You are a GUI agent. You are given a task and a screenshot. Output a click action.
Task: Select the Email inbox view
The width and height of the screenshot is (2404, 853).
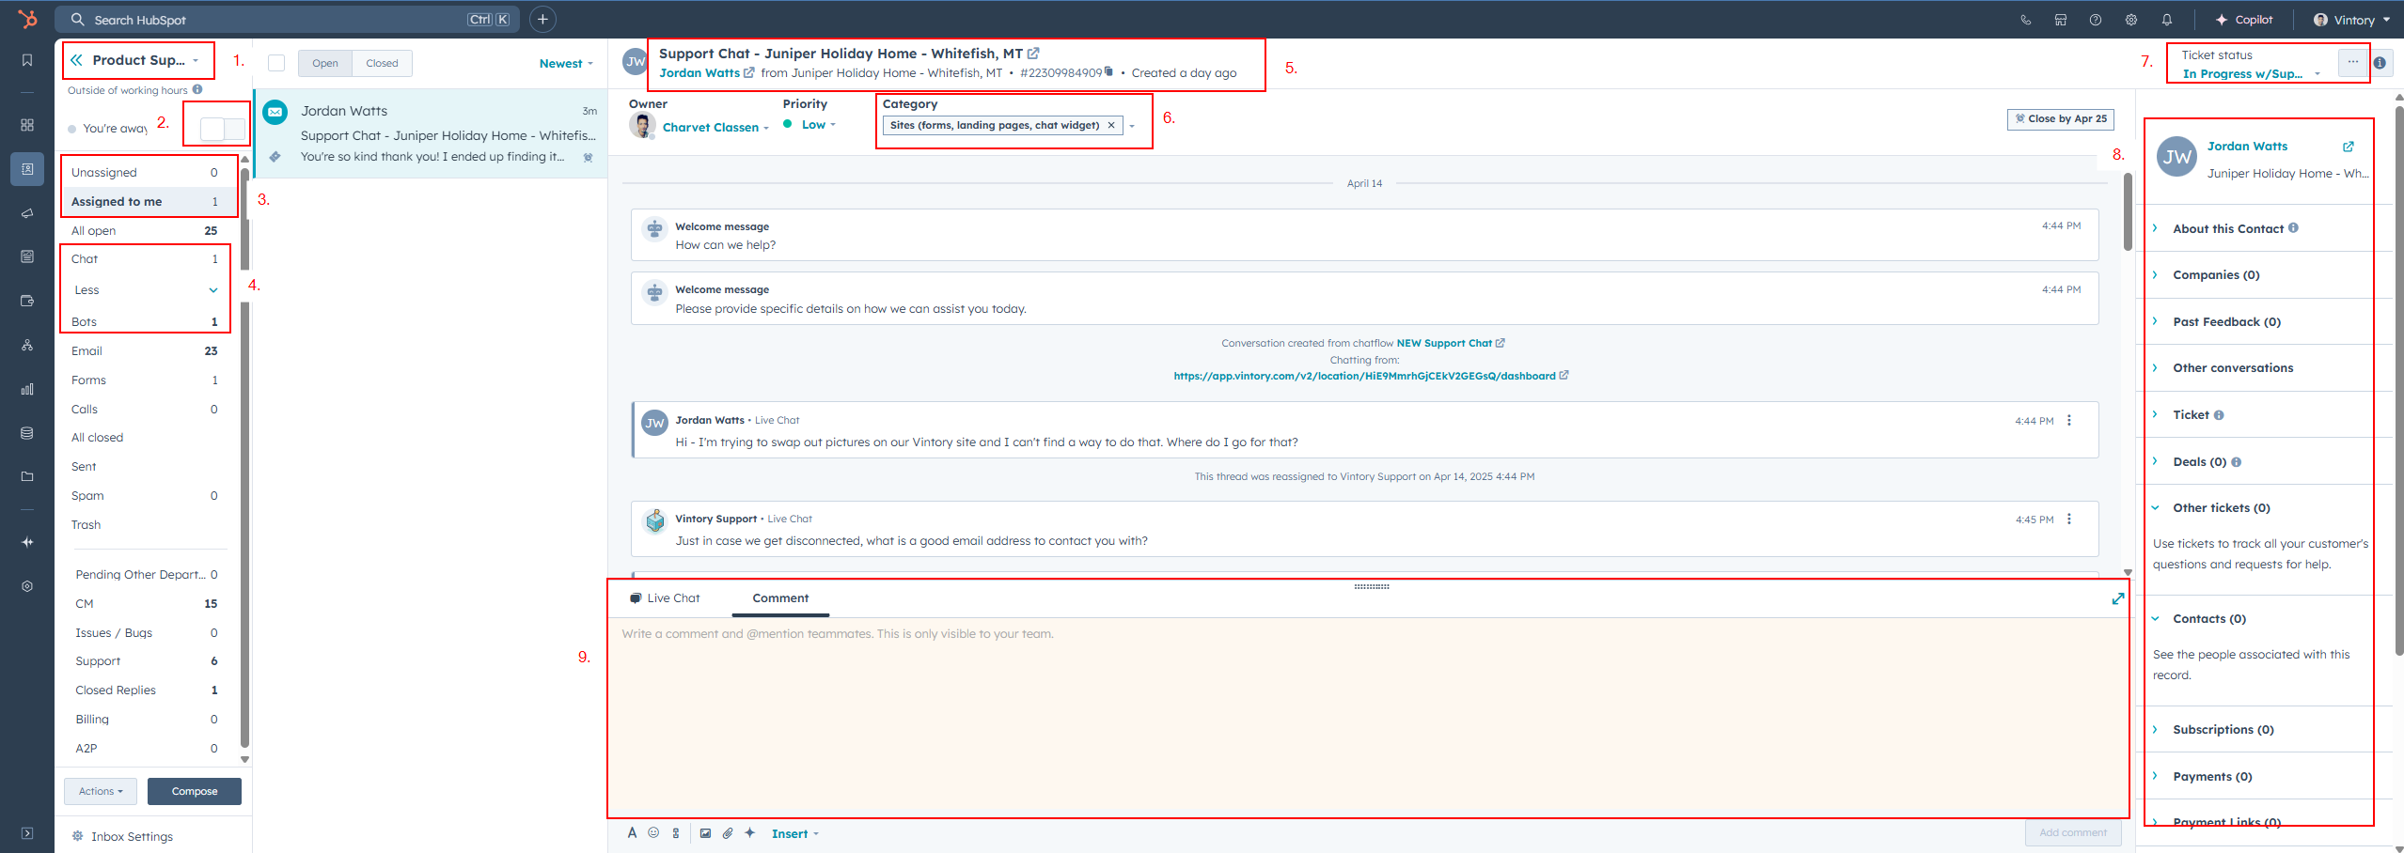pyautogui.click(x=86, y=351)
